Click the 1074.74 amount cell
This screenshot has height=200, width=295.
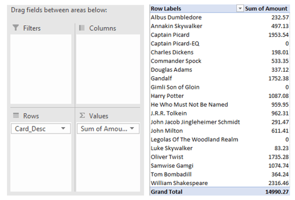point(278,166)
